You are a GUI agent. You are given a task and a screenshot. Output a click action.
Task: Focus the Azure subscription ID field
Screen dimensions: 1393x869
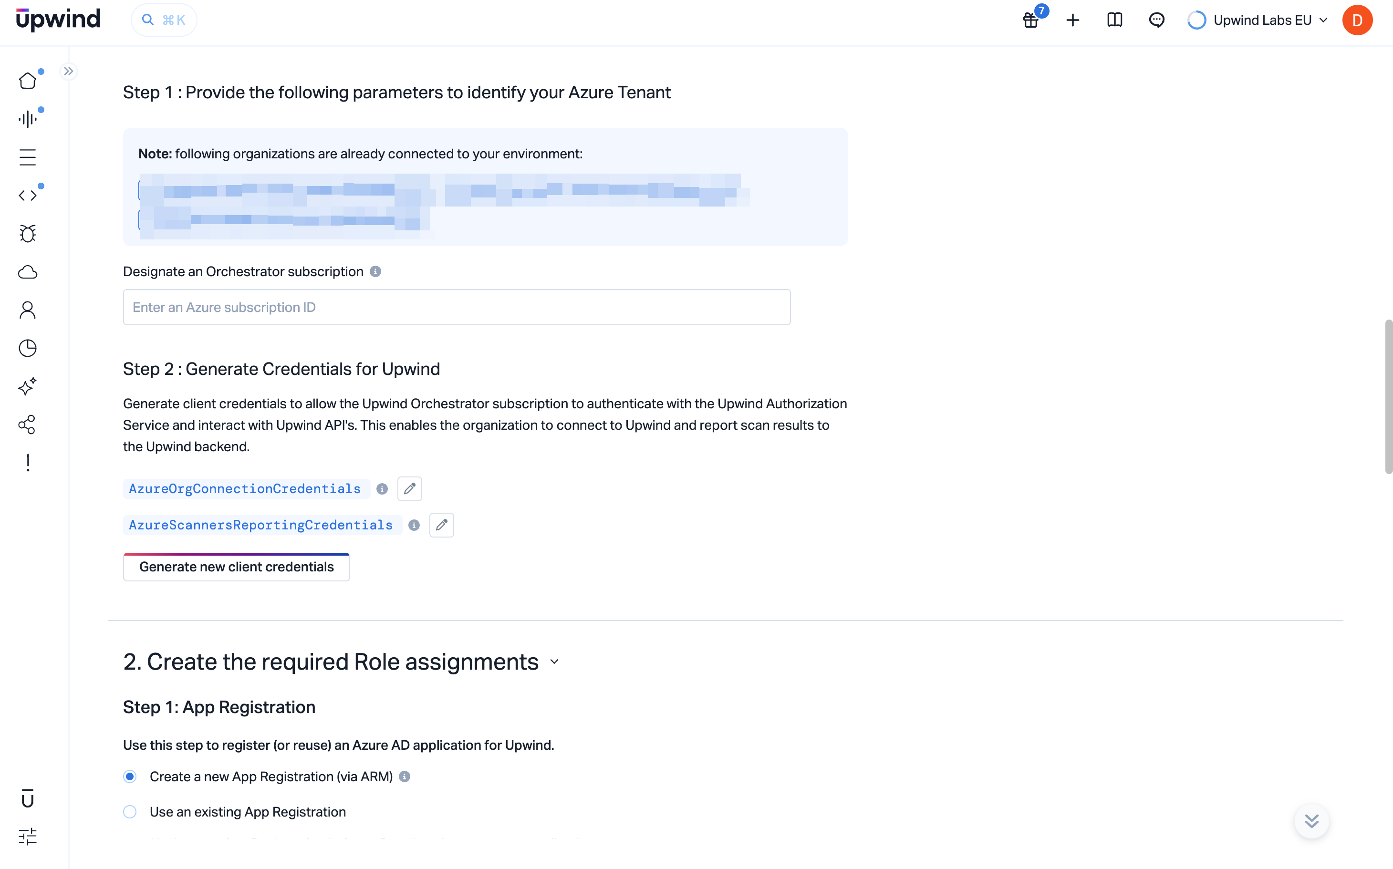pyautogui.click(x=457, y=307)
